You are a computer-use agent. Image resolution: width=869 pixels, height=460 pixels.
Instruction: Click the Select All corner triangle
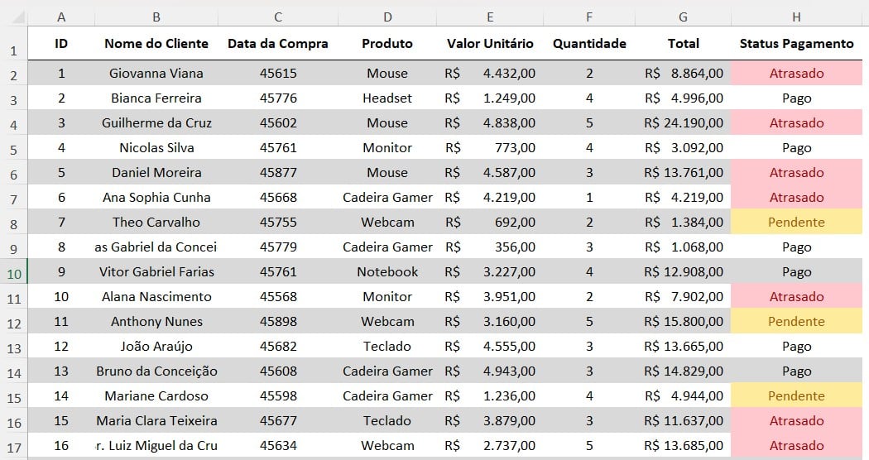13,17
